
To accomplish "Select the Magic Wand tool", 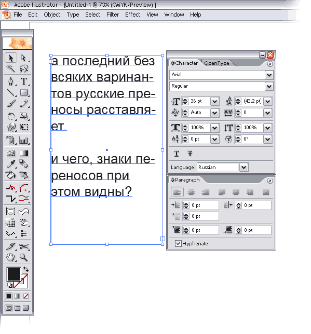I will (11, 68).
